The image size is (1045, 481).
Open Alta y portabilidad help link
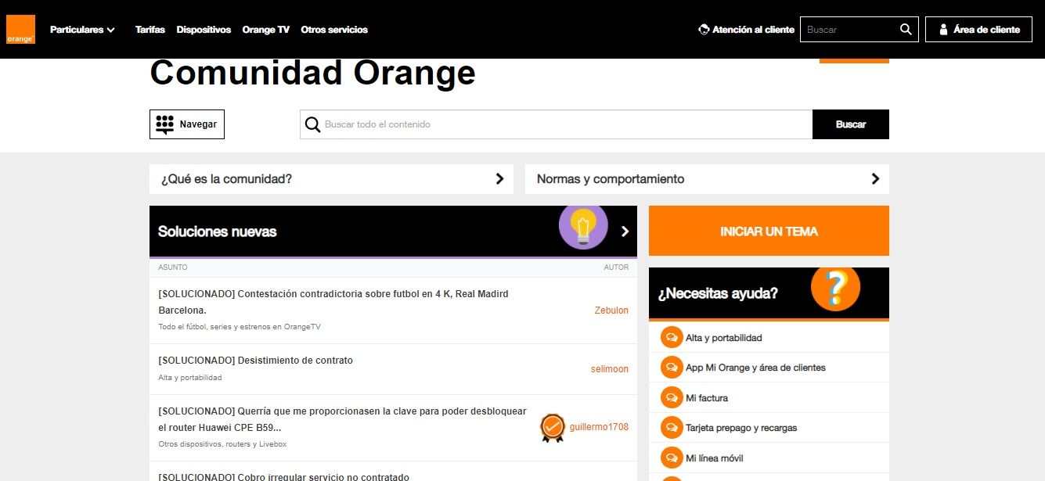coord(723,338)
